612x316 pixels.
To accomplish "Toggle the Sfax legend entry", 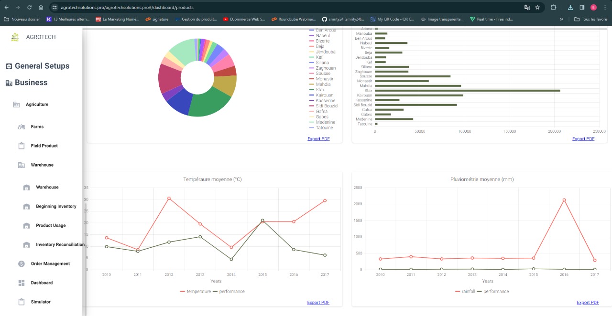I will pyautogui.click(x=320, y=90).
